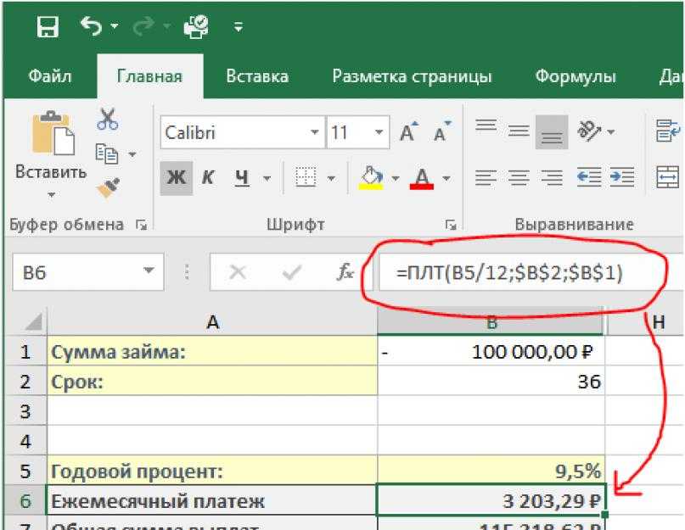Toggle underline Ч formatting
This screenshot has height=530, width=685.
pos(242,178)
